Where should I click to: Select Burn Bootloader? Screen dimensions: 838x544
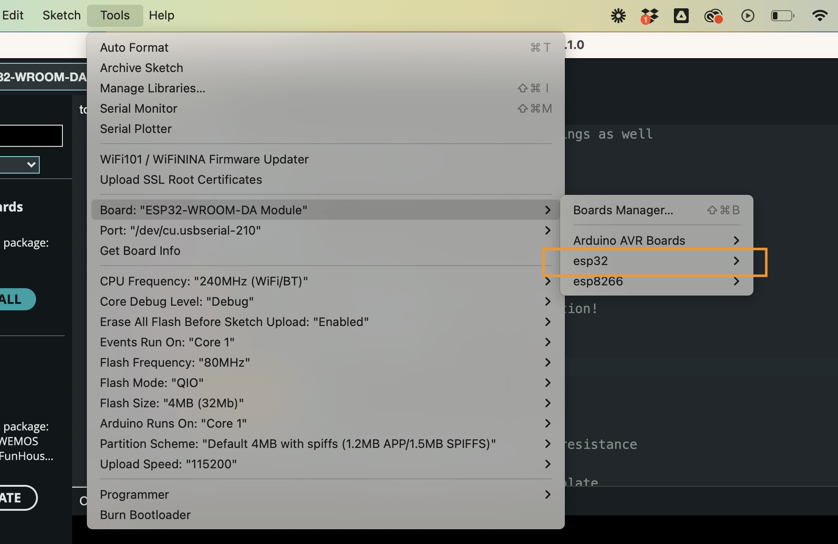point(325,515)
